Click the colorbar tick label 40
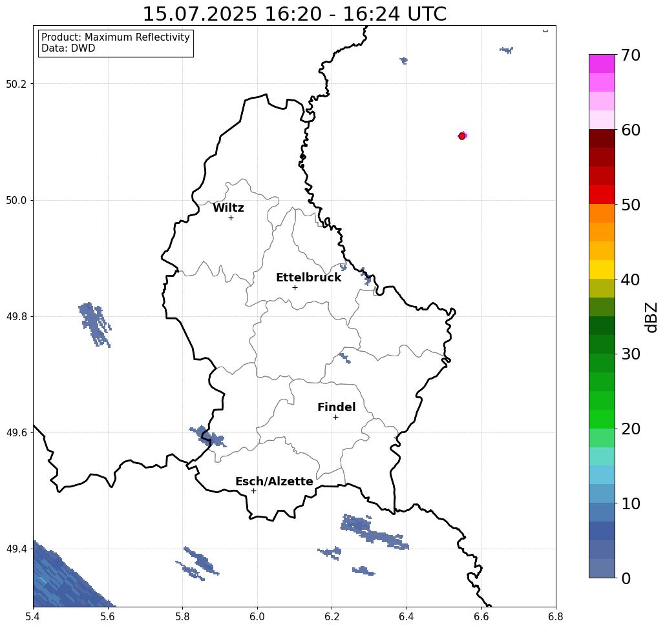 pos(630,279)
